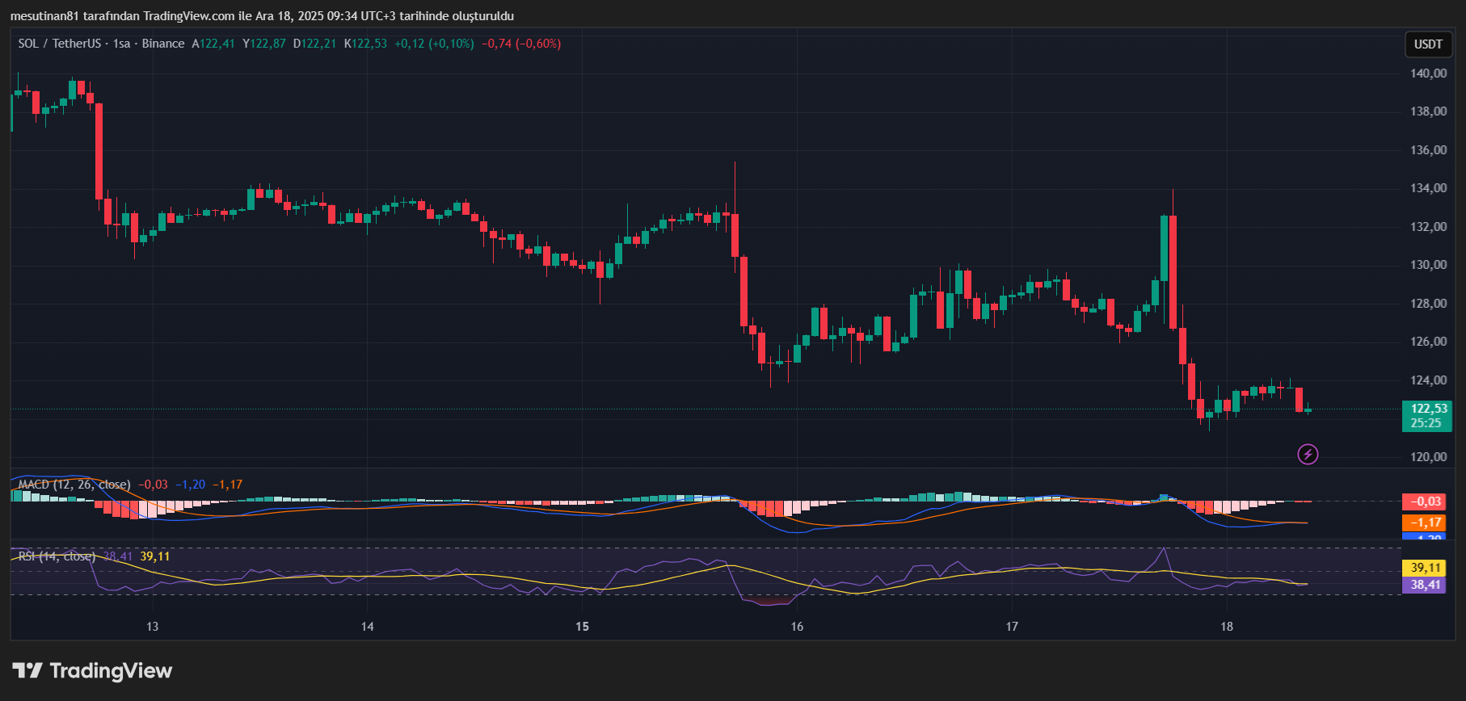The height and width of the screenshot is (701, 1466).
Task: Click the orange MACD signal tag -1,17
Action: point(1426,523)
